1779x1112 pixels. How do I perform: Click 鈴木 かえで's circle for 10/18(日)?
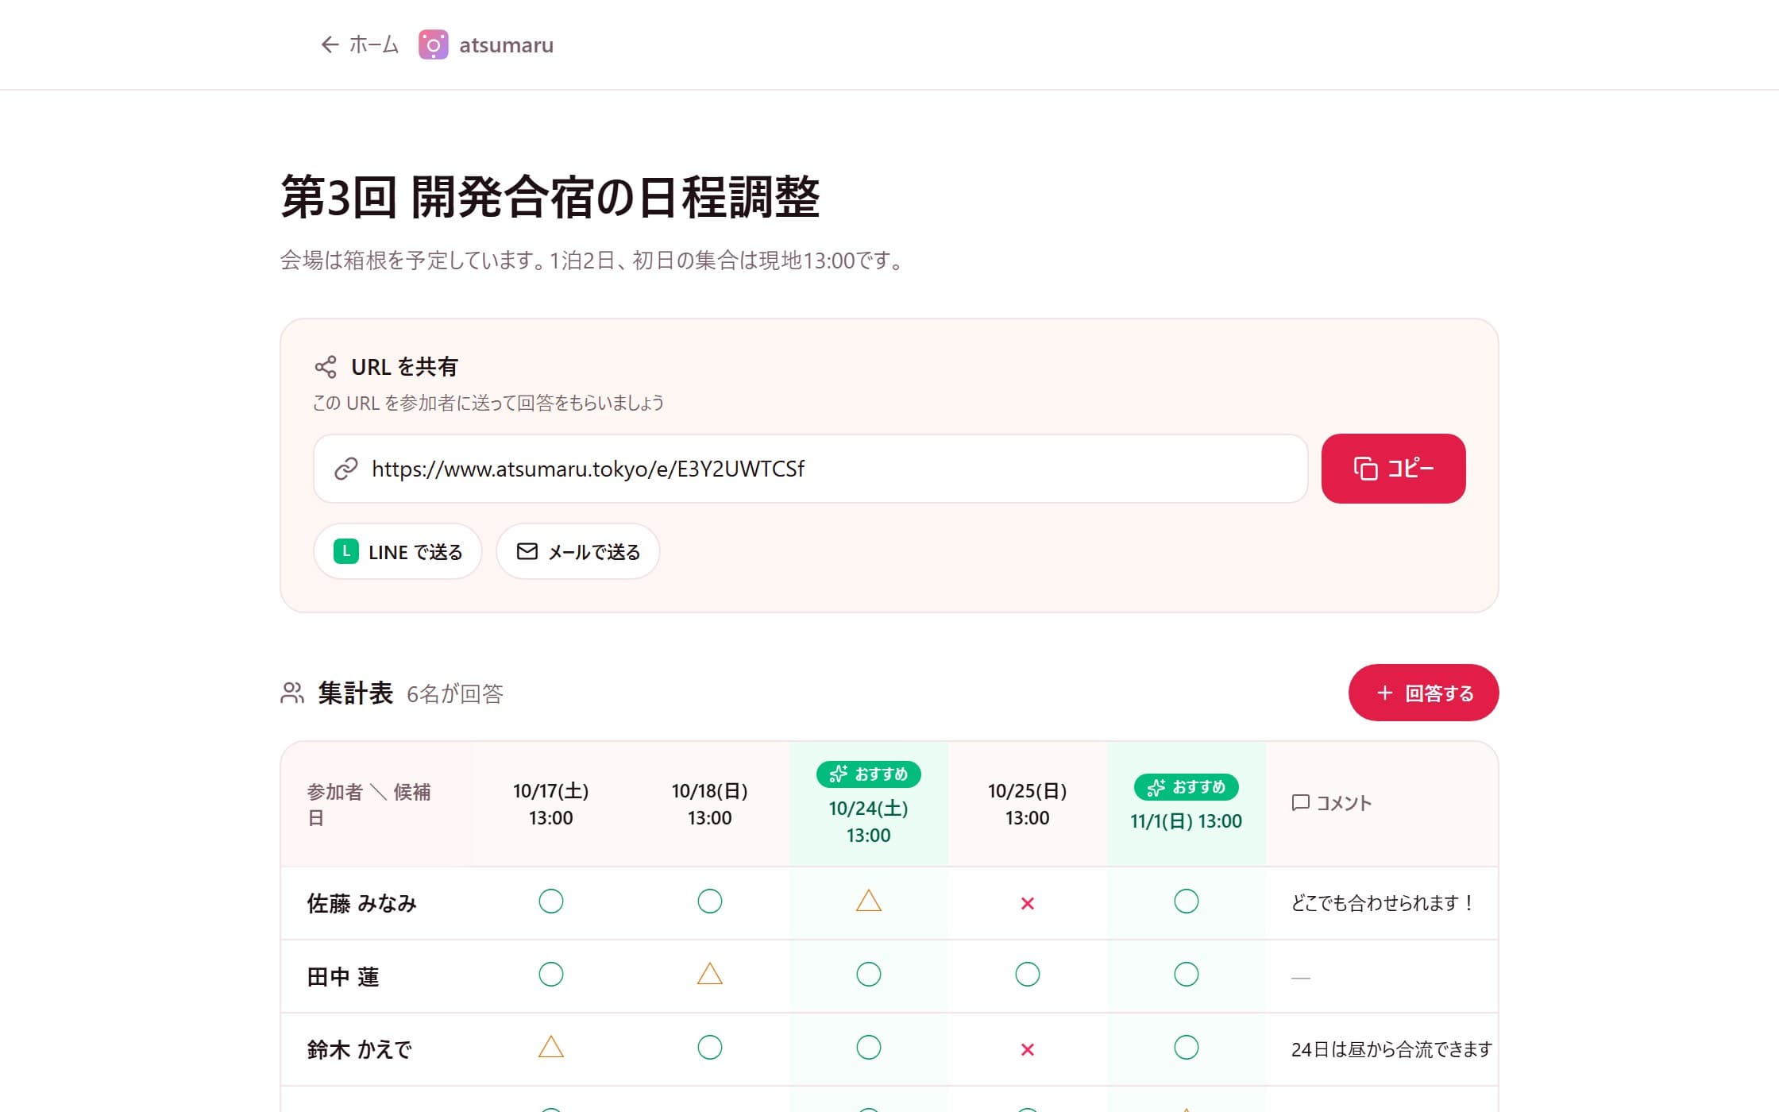[710, 1048]
